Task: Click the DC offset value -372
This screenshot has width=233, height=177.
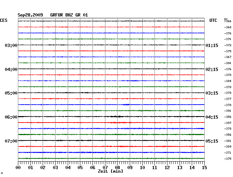Action: click(x=228, y=45)
